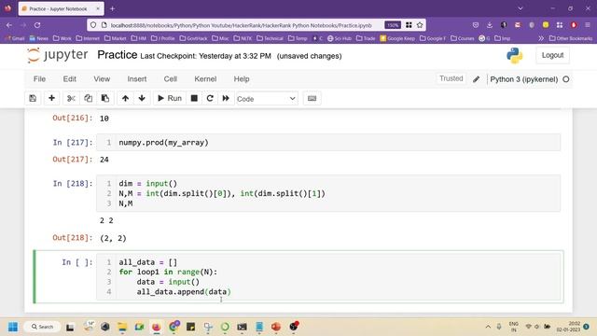This screenshot has height=336, width=597.
Task: Open the Other Bookmarks folder
Action: 571,38
